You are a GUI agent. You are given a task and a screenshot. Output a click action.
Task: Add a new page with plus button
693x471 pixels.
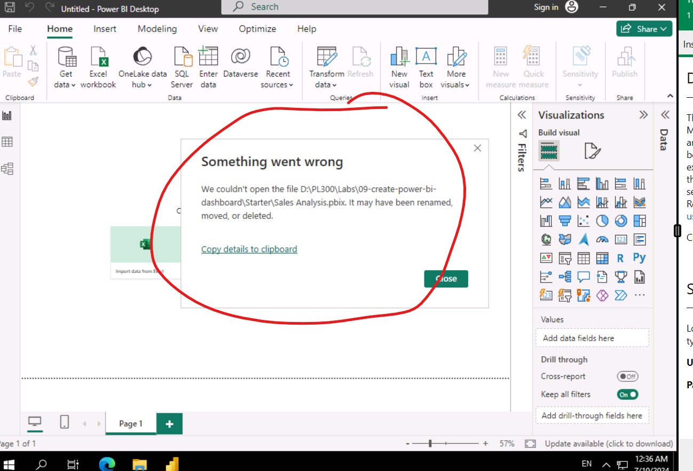pyautogui.click(x=169, y=424)
